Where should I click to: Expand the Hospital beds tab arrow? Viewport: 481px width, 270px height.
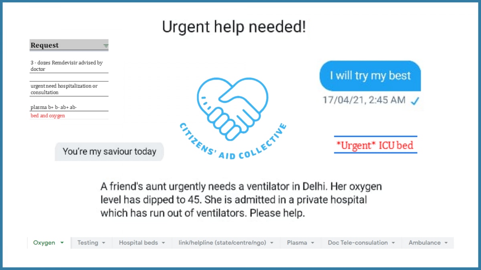tap(164, 243)
